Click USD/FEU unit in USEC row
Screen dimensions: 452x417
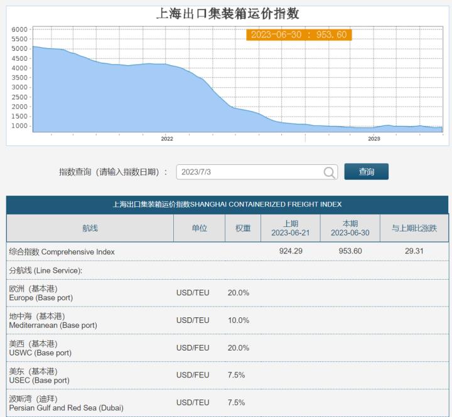point(193,375)
